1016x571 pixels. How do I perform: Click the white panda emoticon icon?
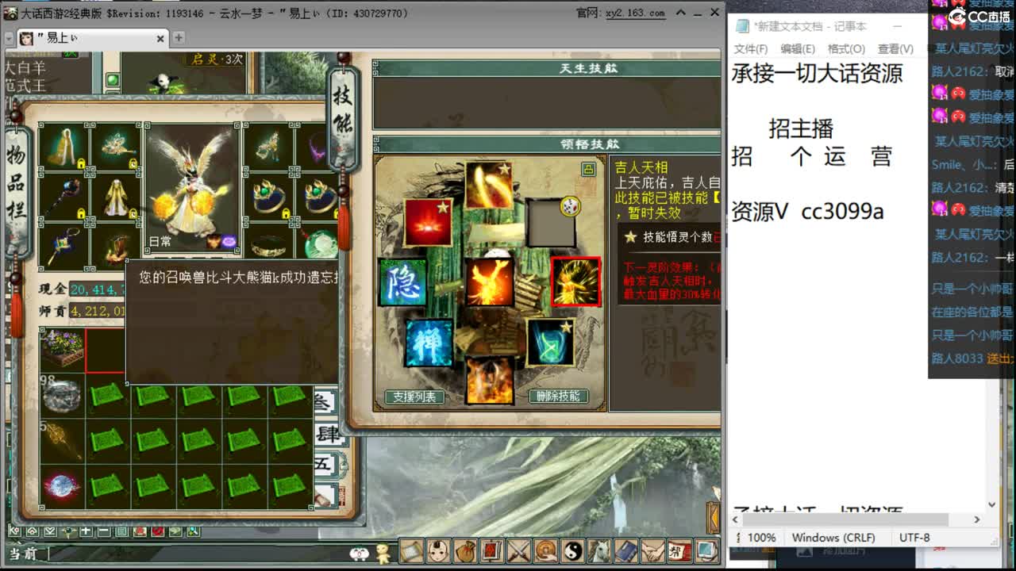coord(360,553)
